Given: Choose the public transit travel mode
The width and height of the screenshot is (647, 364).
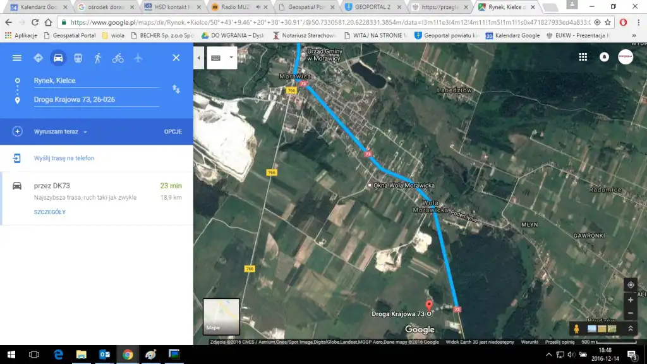Looking at the screenshot, I should 78,58.
